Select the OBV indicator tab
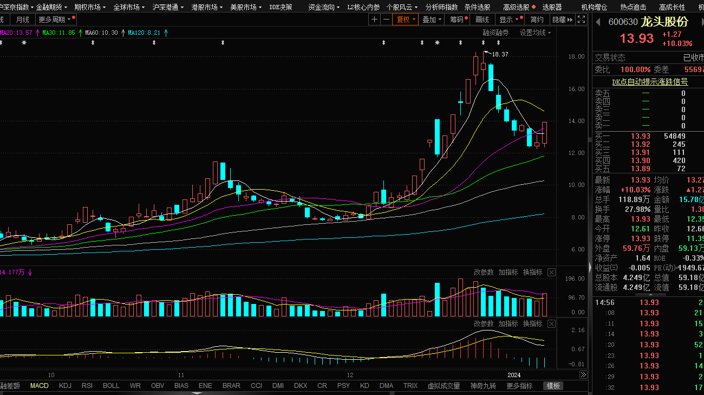 tap(158, 386)
